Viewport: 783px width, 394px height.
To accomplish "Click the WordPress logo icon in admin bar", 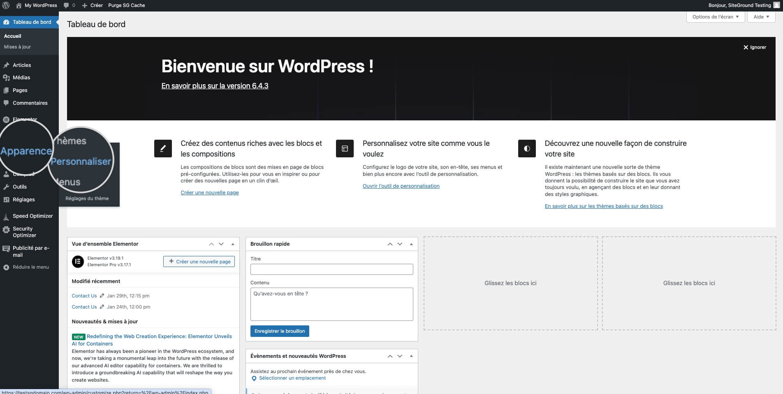I will tap(6, 5).
